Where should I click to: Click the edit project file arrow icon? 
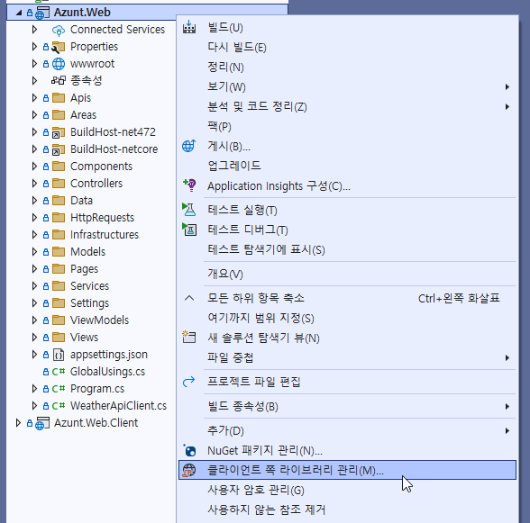coord(188,382)
